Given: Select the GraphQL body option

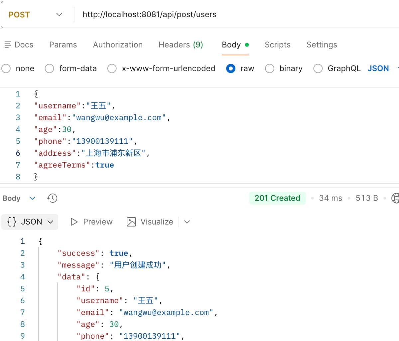Looking at the screenshot, I should coord(318,69).
